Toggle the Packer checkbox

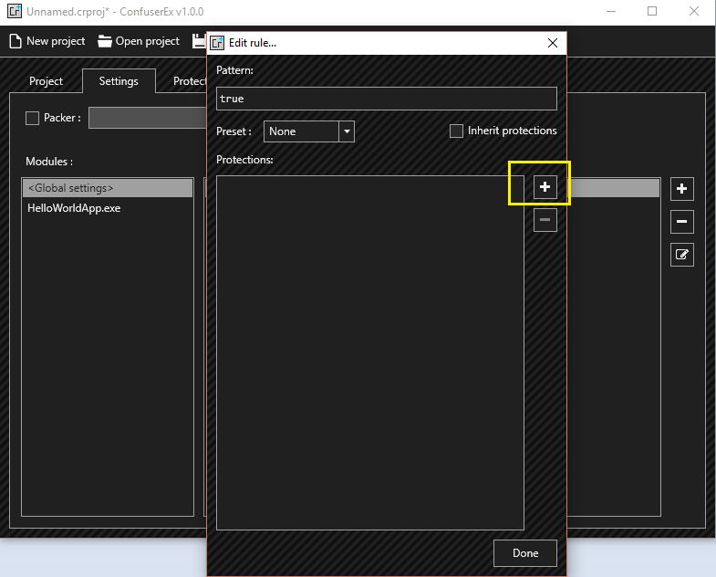tap(32, 118)
